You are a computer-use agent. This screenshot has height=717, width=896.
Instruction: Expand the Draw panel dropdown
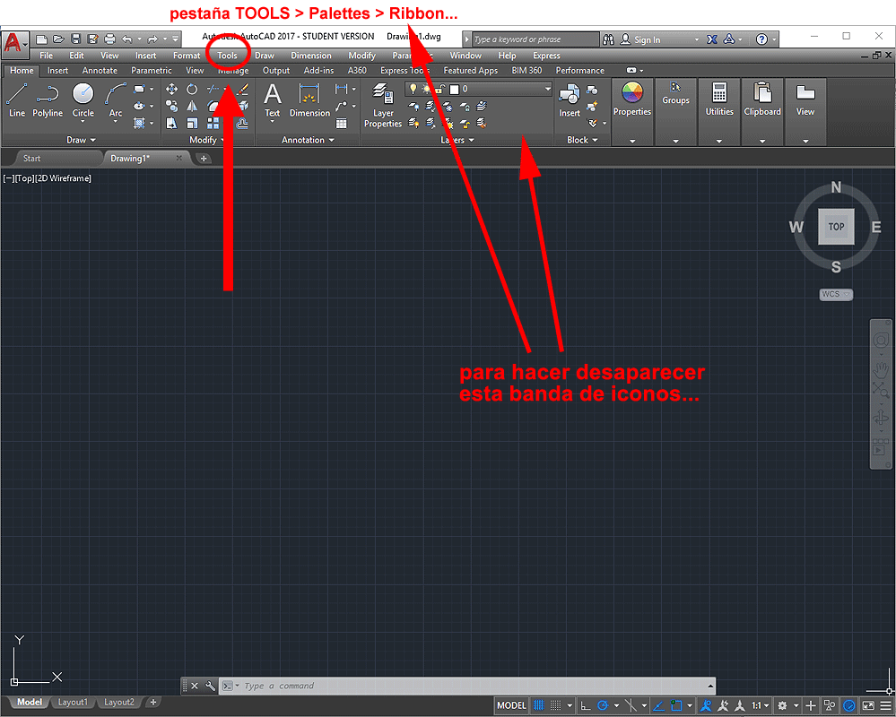click(81, 140)
